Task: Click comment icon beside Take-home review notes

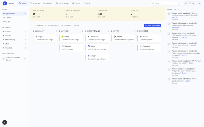Action: (169, 24)
